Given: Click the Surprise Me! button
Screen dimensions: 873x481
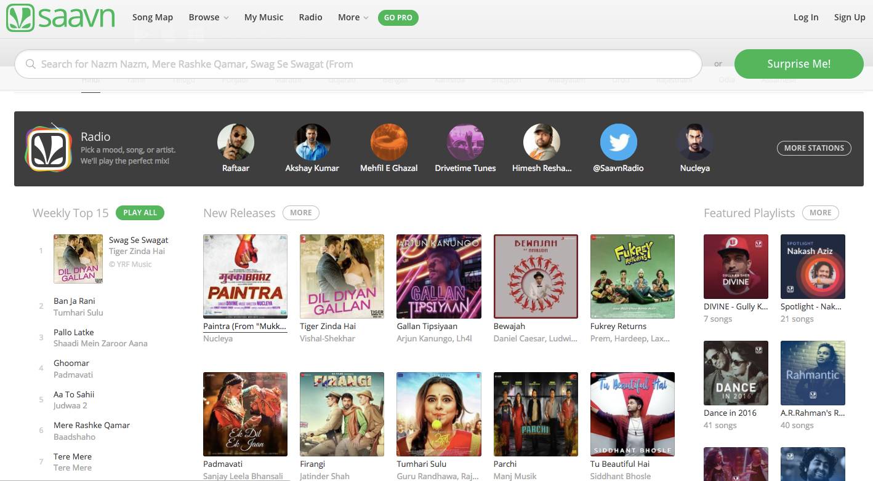Looking at the screenshot, I should (x=799, y=64).
